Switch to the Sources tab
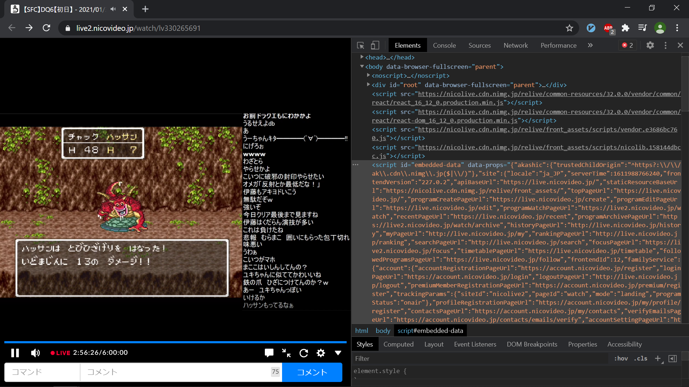 (x=479, y=46)
